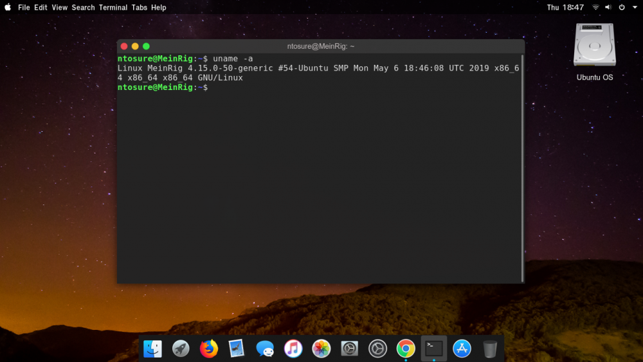Expand the system menu arrow
The image size is (643, 362).
click(x=635, y=7)
